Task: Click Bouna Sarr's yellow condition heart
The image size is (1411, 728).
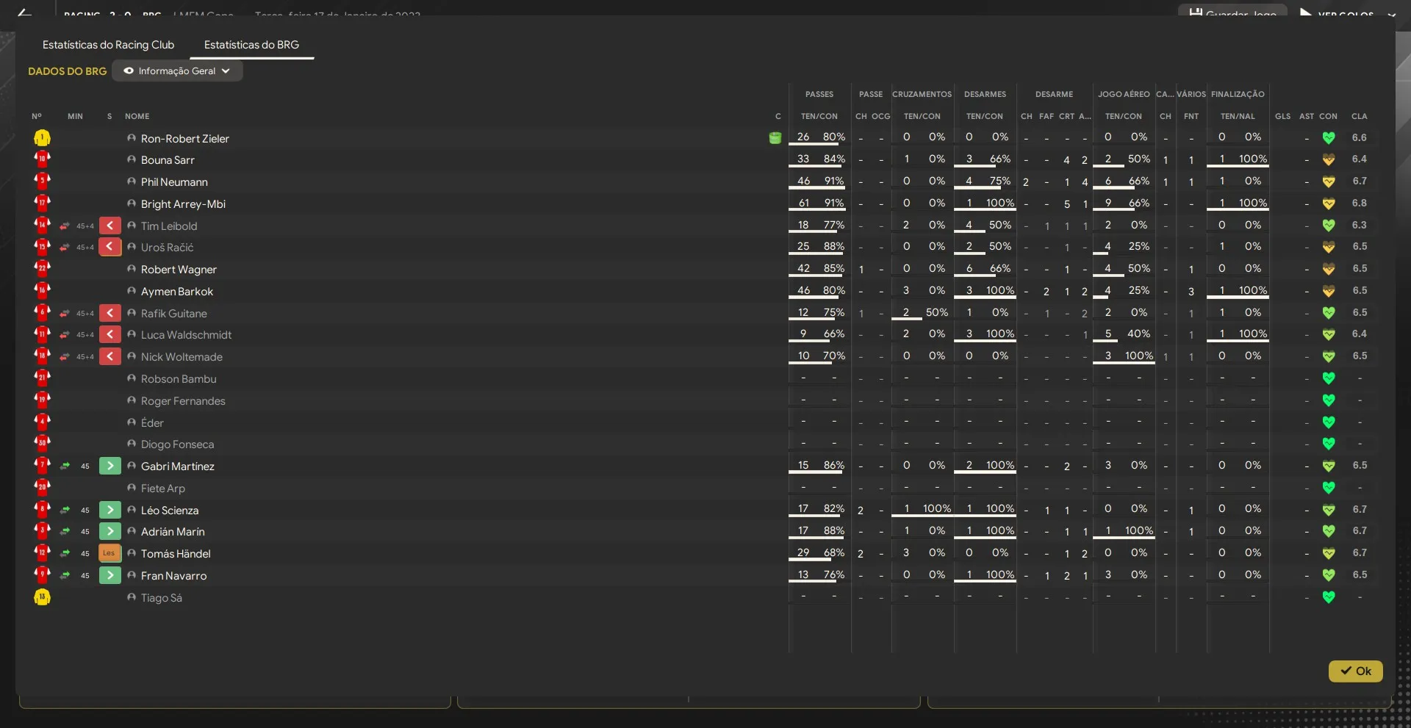Action: pos(1328,159)
